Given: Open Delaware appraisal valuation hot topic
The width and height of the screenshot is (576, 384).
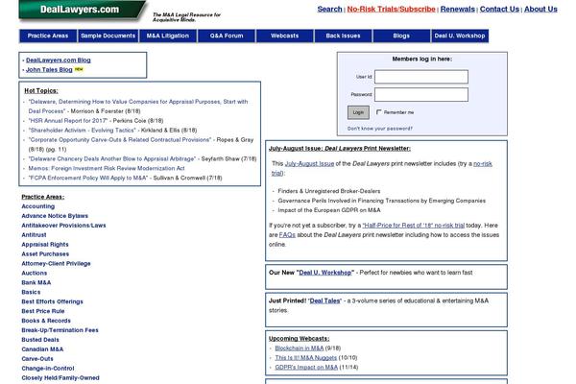Looking at the screenshot, I should click(138, 107).
